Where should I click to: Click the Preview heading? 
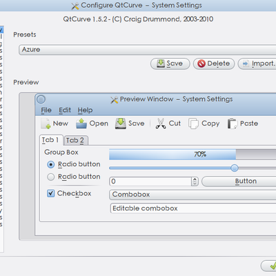click(x=26, y=82)
